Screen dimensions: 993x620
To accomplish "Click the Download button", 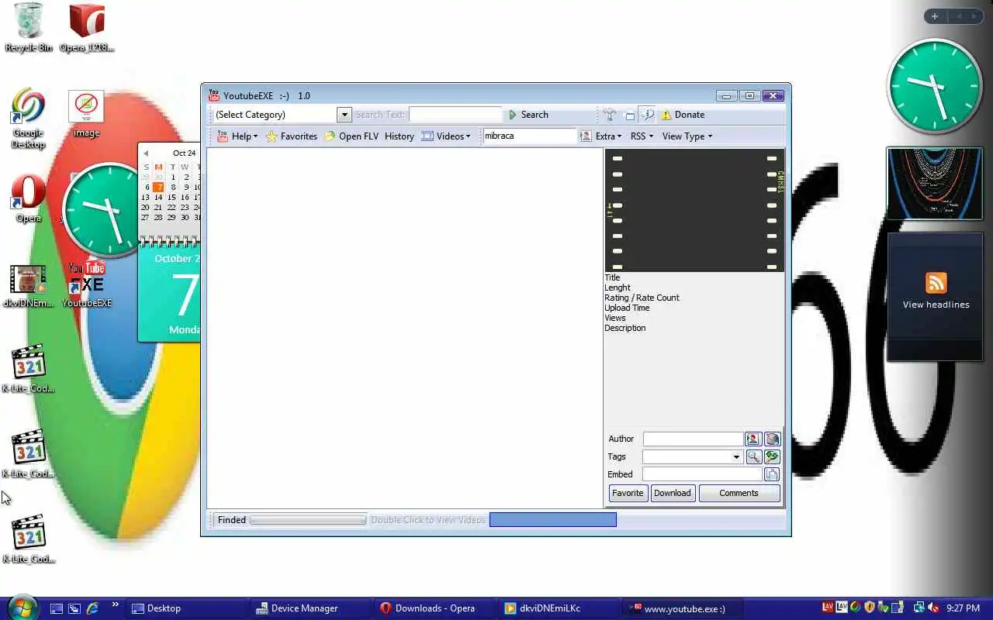I will pyautogui.click(x=672, y=493).
